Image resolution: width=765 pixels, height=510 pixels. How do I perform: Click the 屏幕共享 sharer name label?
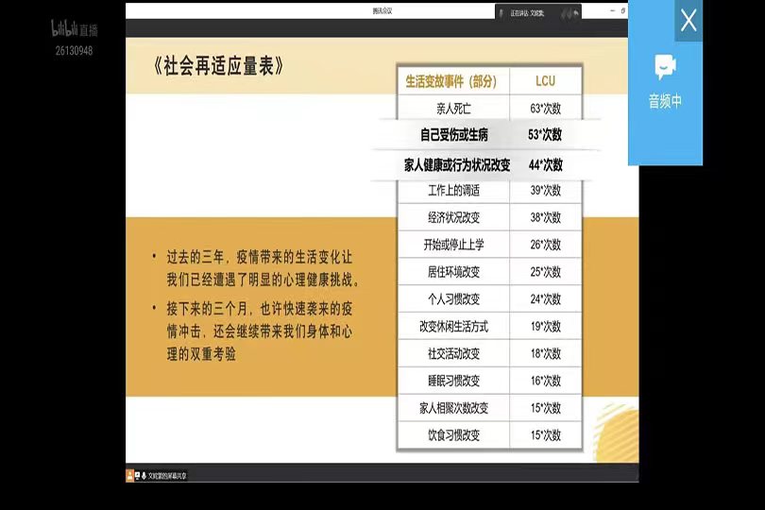[177, 474]
